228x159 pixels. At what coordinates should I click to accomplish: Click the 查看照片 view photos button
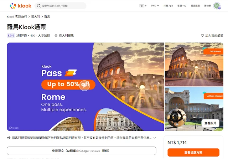(210, 123)
